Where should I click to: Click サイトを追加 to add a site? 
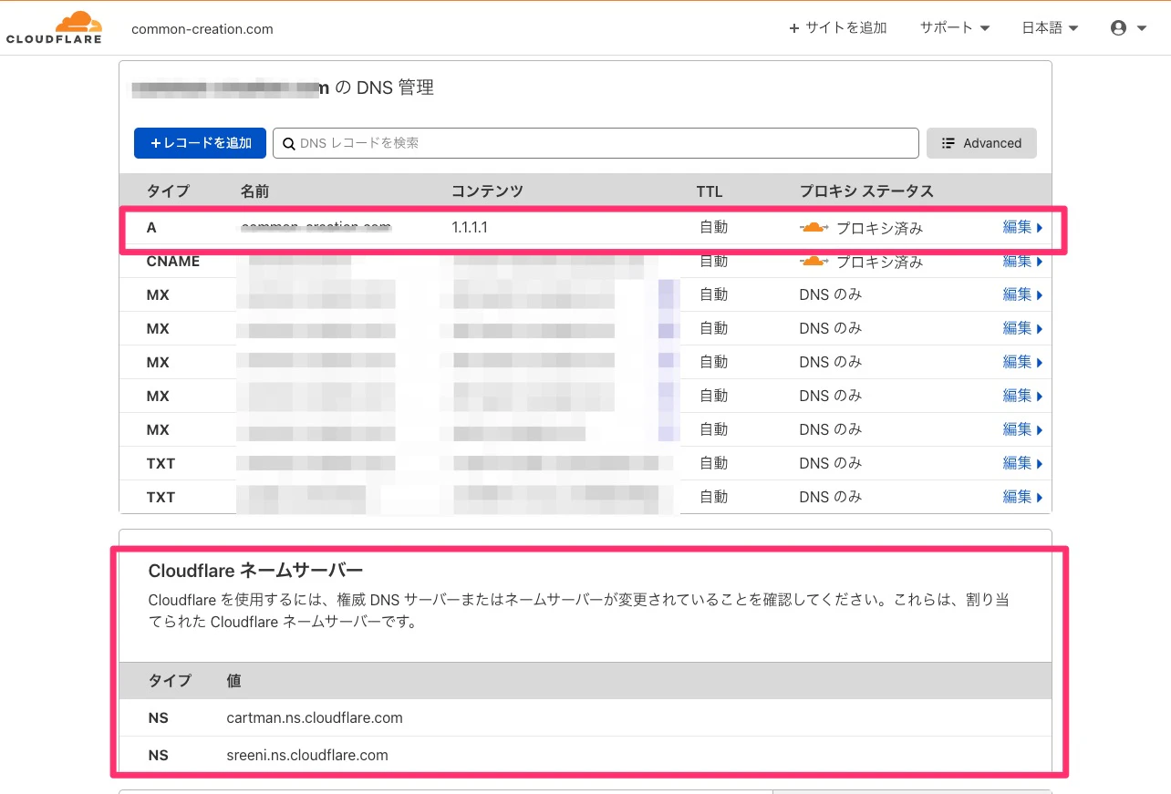[838, 28]
